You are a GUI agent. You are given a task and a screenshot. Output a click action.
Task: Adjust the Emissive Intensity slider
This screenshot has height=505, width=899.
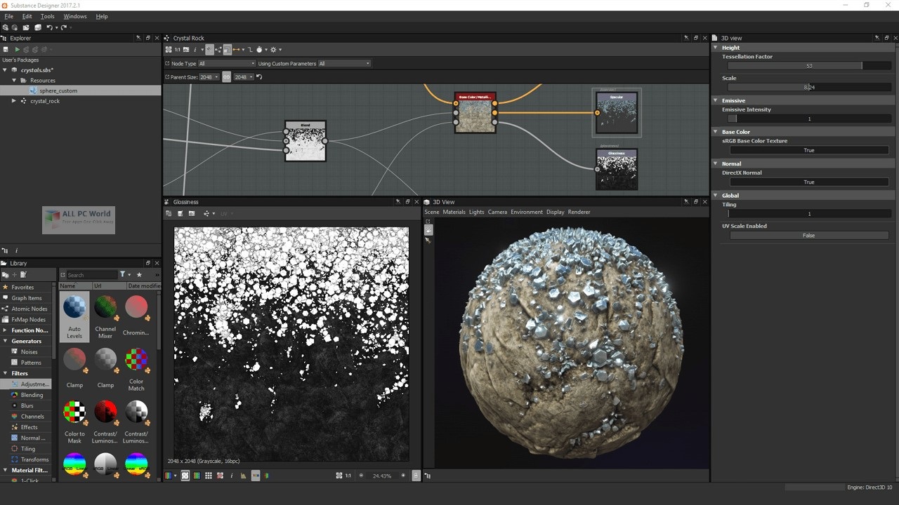click(808, 119)
